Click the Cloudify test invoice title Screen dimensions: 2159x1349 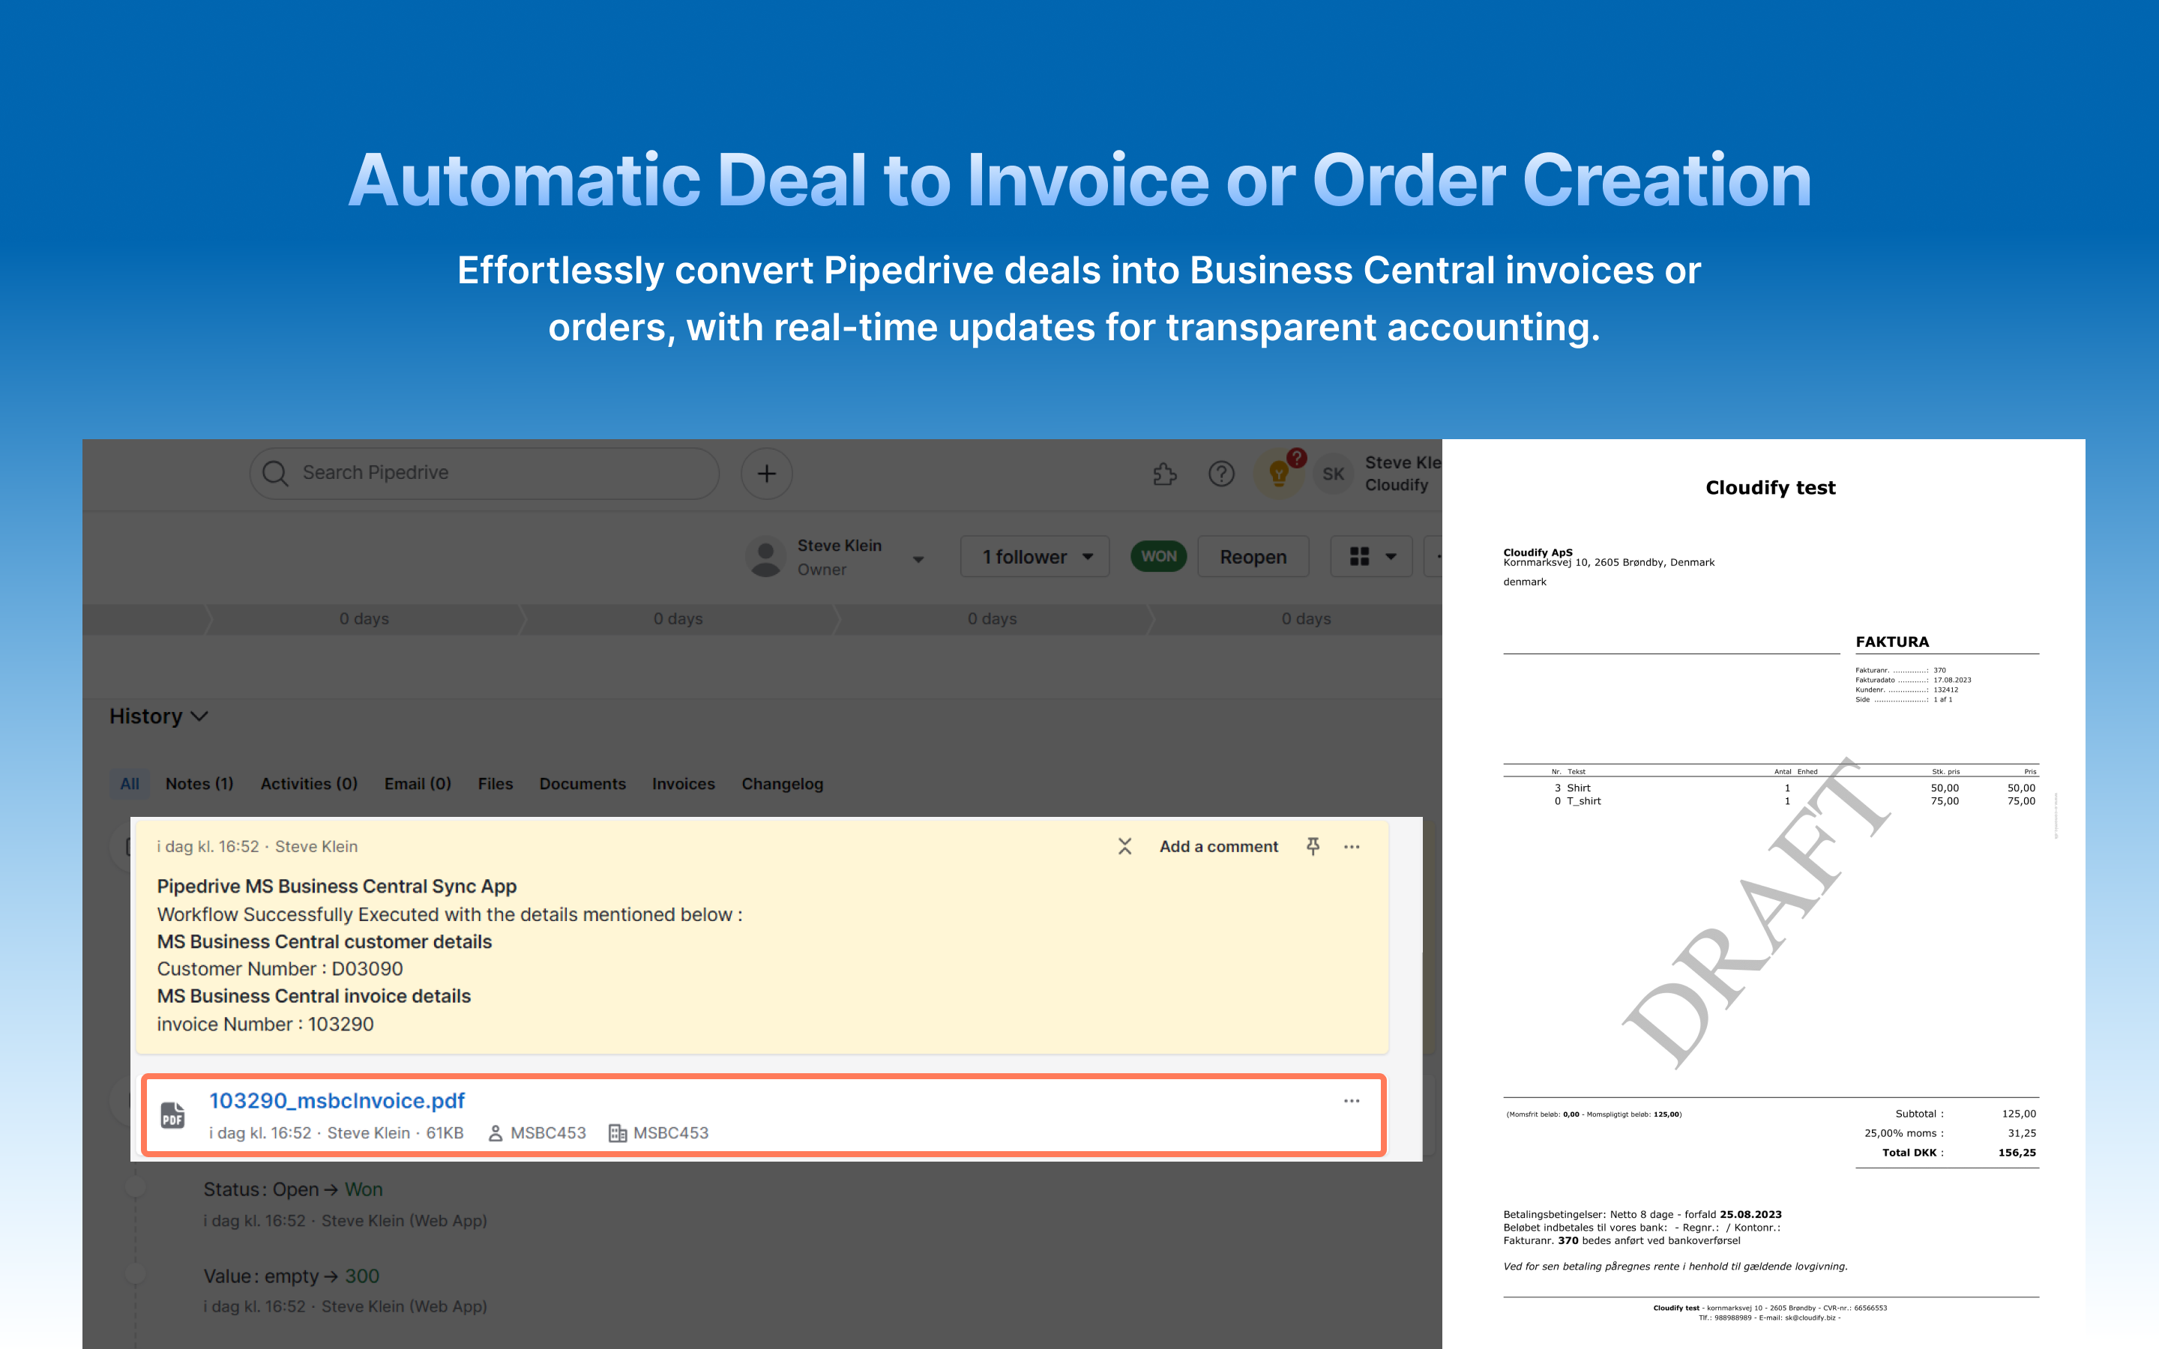(x=1770, y=487)
